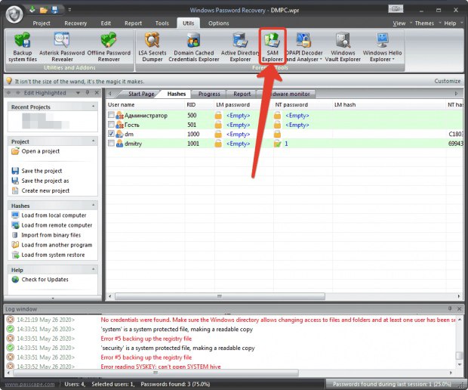Click the quick access green download icon
Image resolution: width=468 pixels, height=390 pixels.
pos(32,10)
